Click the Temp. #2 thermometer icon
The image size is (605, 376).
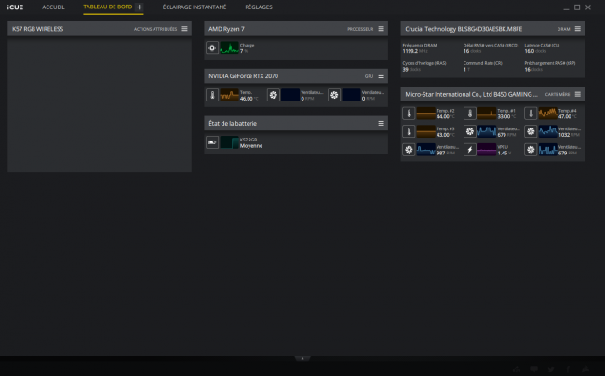409,114
